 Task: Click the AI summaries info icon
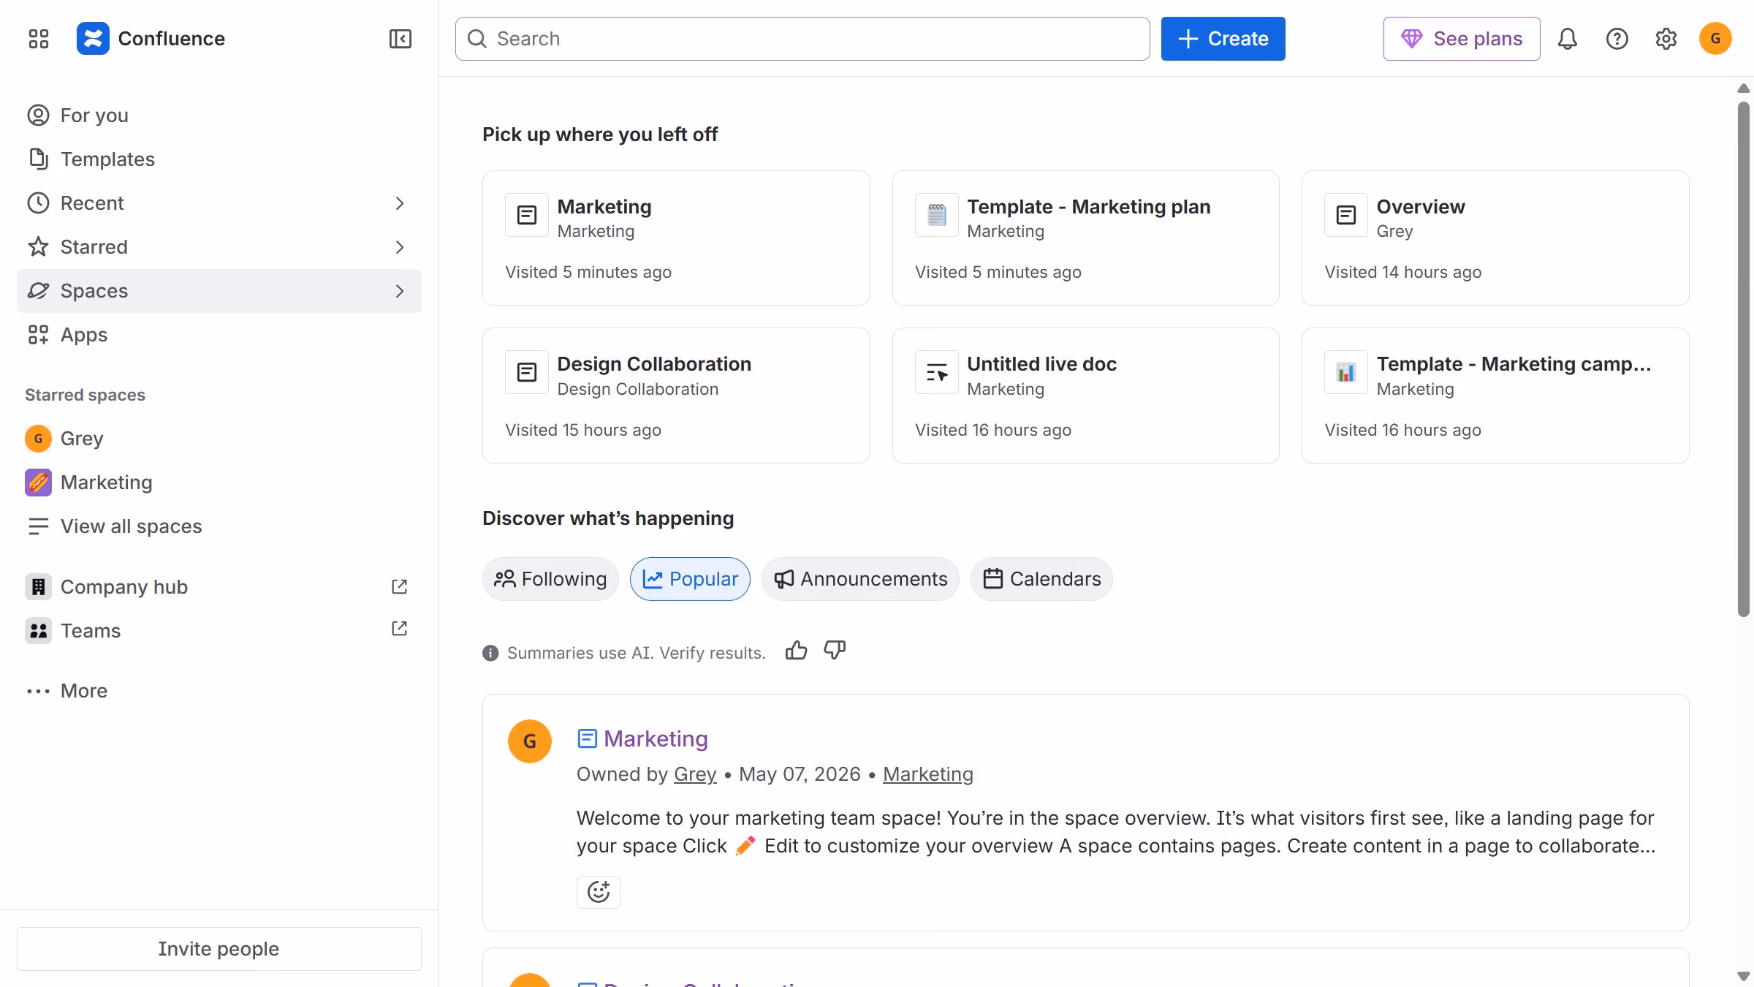(490, 653)
